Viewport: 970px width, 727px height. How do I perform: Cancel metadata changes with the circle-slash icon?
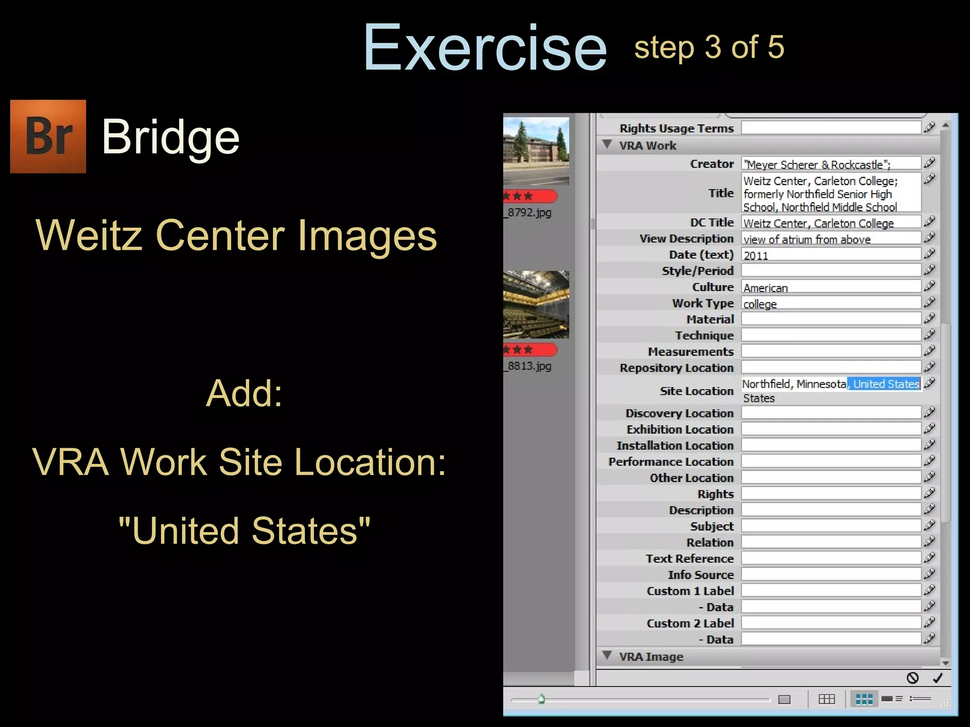coord(913,678)
